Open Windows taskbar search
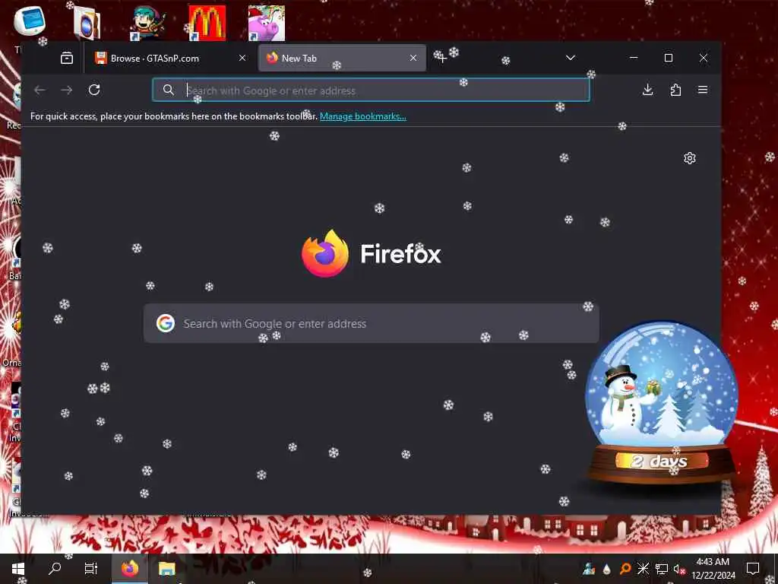The height and width of the screenshot is (584, 778). pyautogui.click(x=55, y=569)
